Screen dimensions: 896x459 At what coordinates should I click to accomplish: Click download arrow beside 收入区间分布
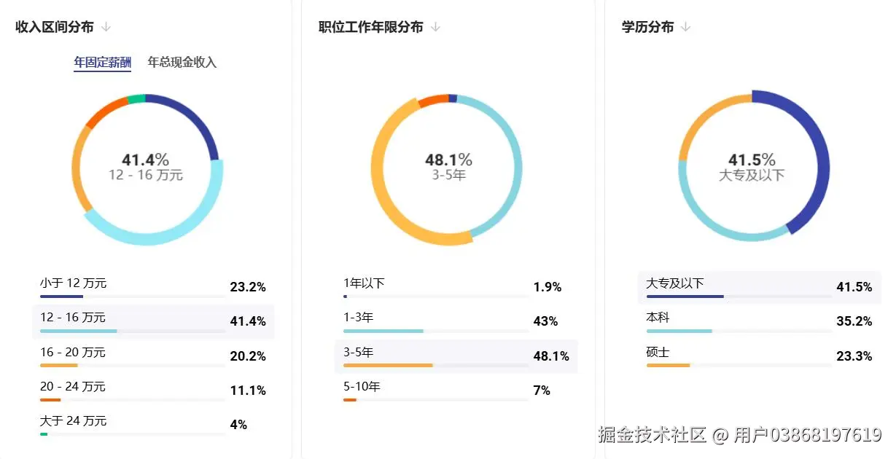[106, 28]
